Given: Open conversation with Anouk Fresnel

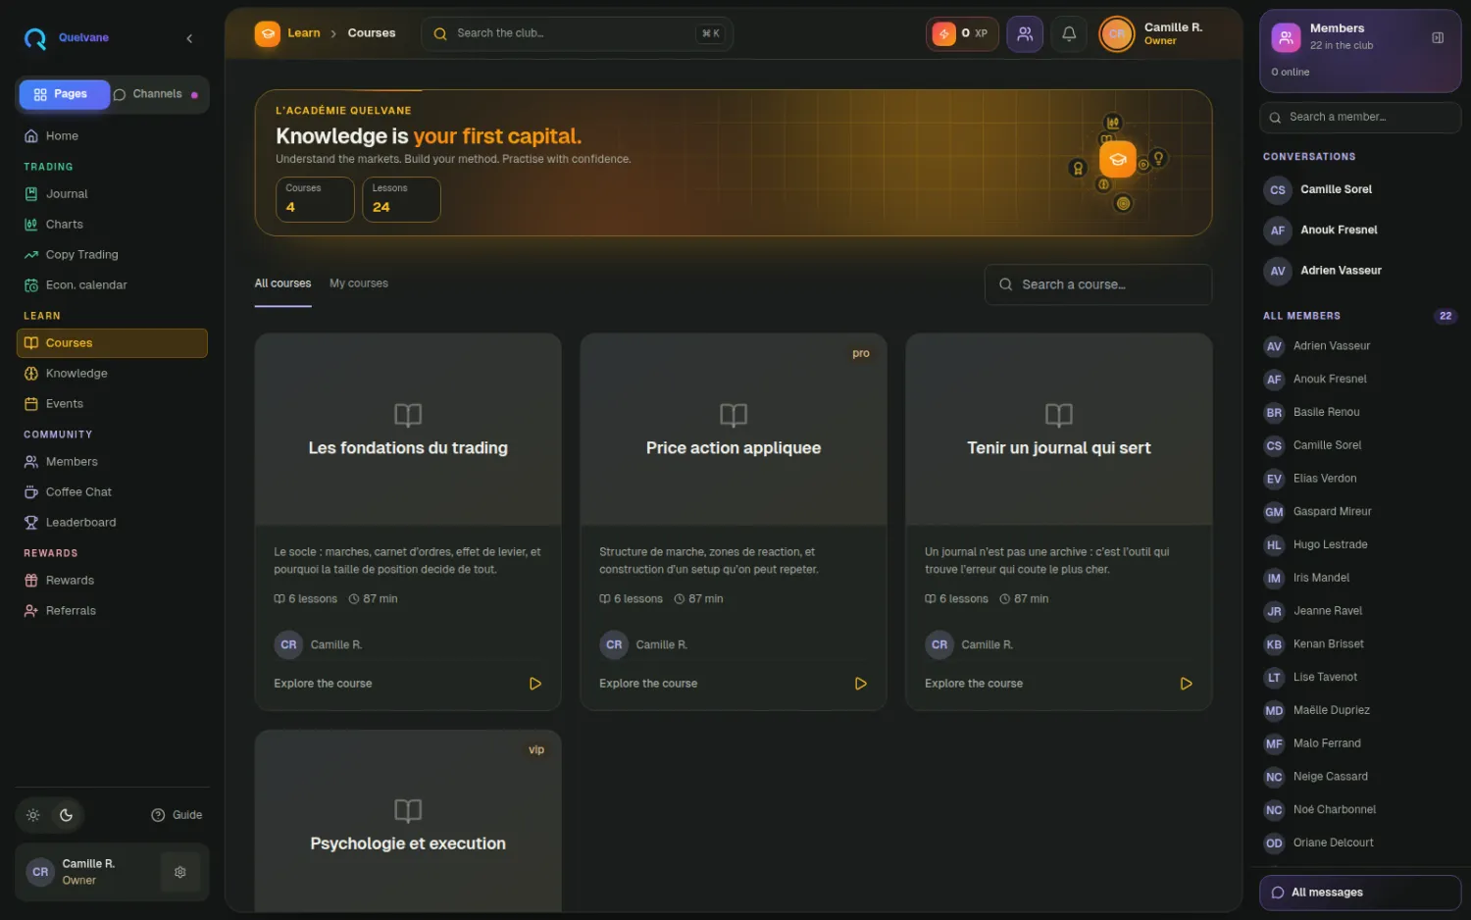Looking at the screenshot, I should click(x=1360, y=230).
